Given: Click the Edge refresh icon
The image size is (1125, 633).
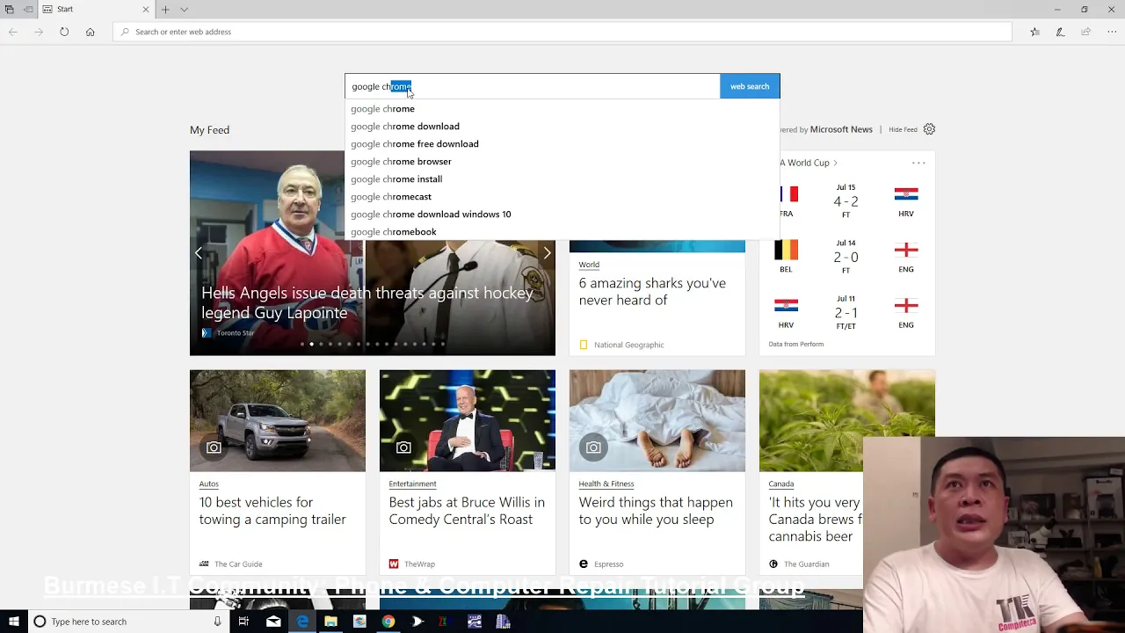Looking at the screenshot, I should point(64,32).
